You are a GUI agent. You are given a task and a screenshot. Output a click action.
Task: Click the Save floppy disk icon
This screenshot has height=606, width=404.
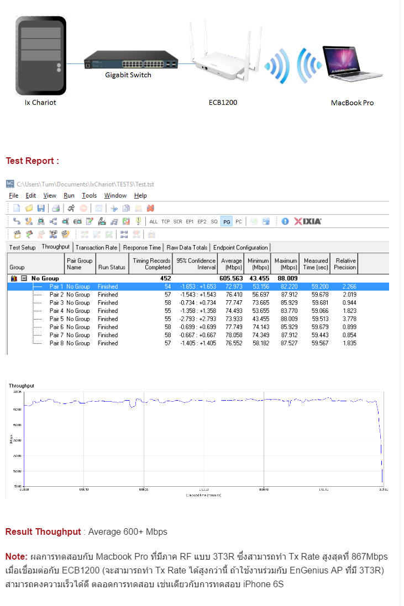pos(41,208)
